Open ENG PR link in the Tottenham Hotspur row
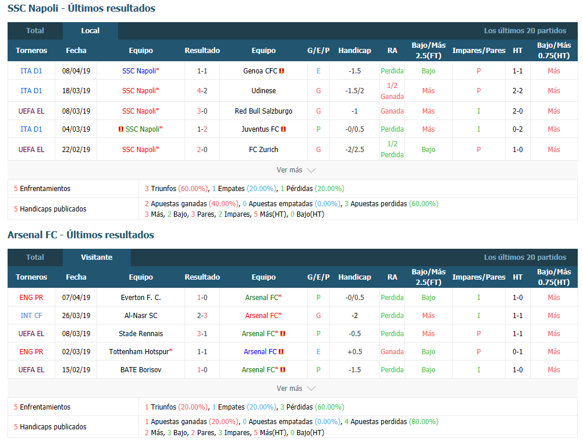 (x=31, y=352)
